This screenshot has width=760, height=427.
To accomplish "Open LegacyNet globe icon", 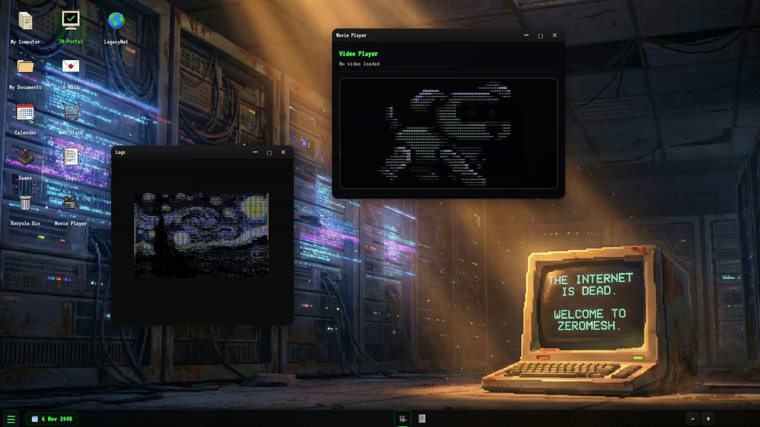I will (x=116, y=20).
